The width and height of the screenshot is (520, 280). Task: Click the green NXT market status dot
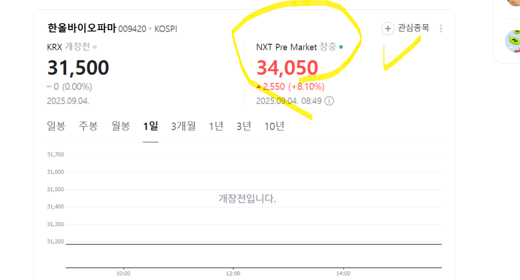[x=341, y=47]
